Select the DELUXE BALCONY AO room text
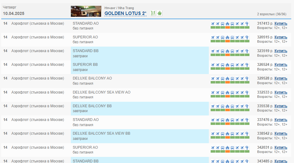The height and width of the screenshot is (163, 294). pos(92,78)
